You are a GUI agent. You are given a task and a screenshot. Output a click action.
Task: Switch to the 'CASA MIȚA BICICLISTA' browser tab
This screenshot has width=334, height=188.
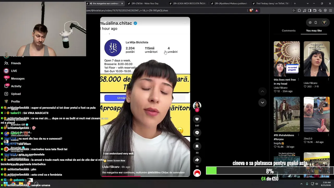(188, 3)
